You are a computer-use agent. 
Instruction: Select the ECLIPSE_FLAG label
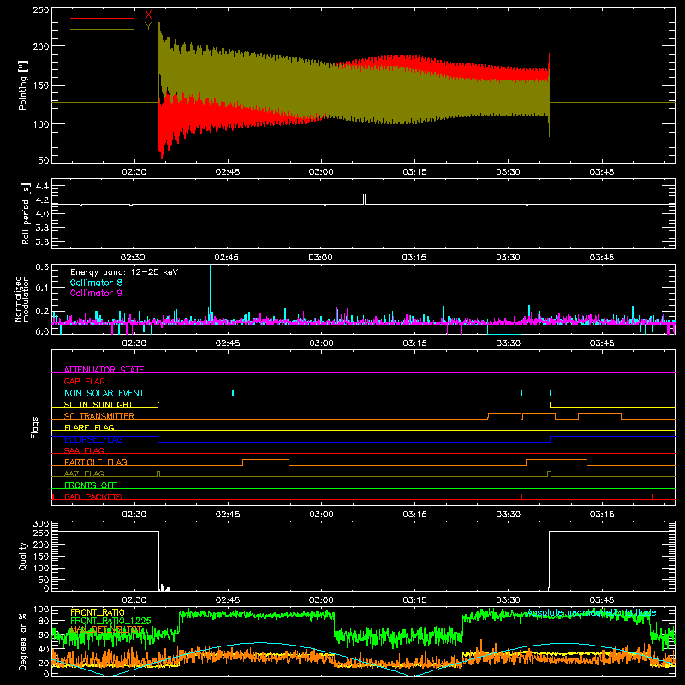tap(93, 439)
